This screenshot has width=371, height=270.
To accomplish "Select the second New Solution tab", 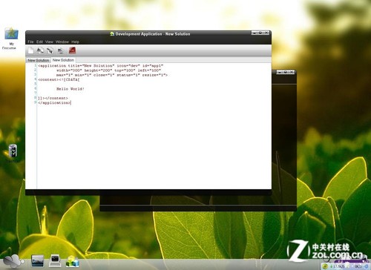I will point(63,60).
